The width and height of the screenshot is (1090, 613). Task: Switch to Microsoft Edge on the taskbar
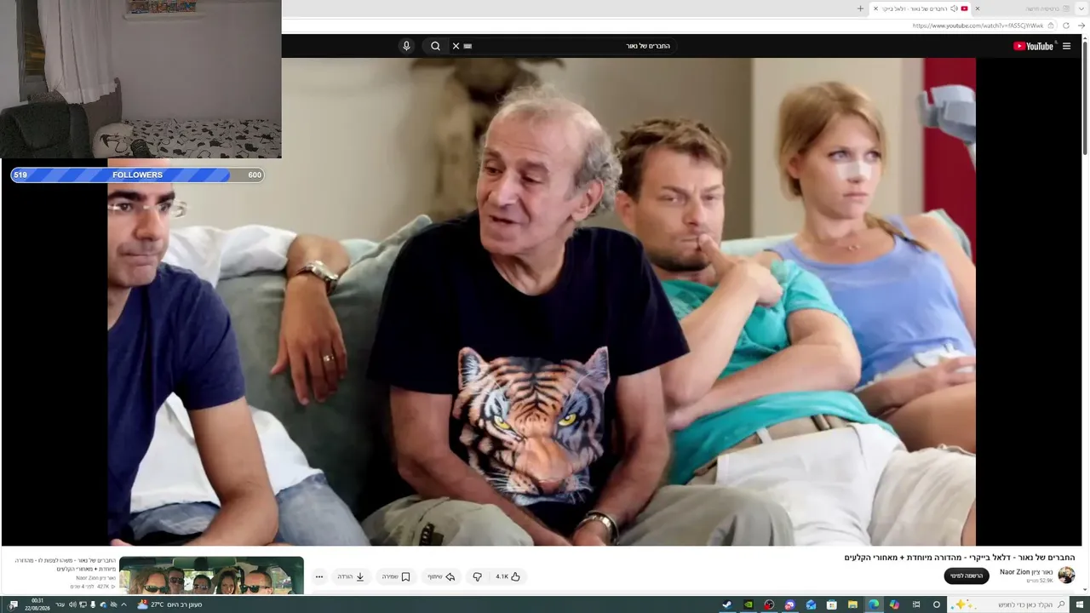[x=873, y=604]
